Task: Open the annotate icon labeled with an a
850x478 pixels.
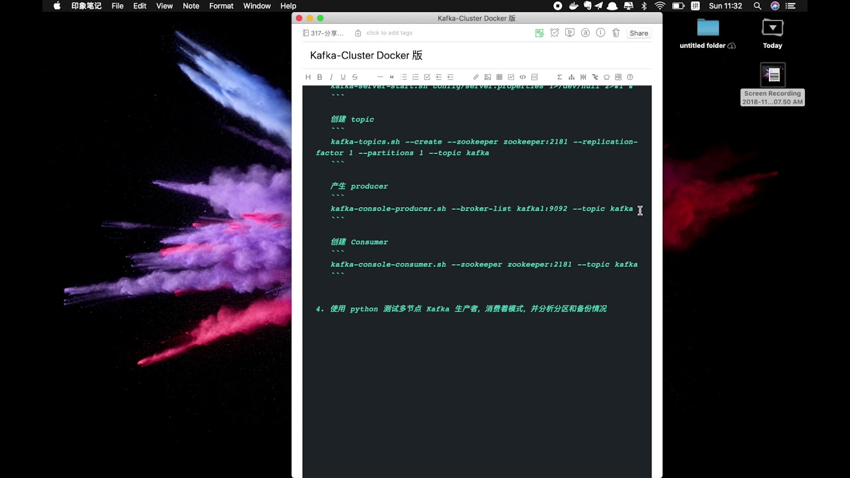Action: click(585, 33)
